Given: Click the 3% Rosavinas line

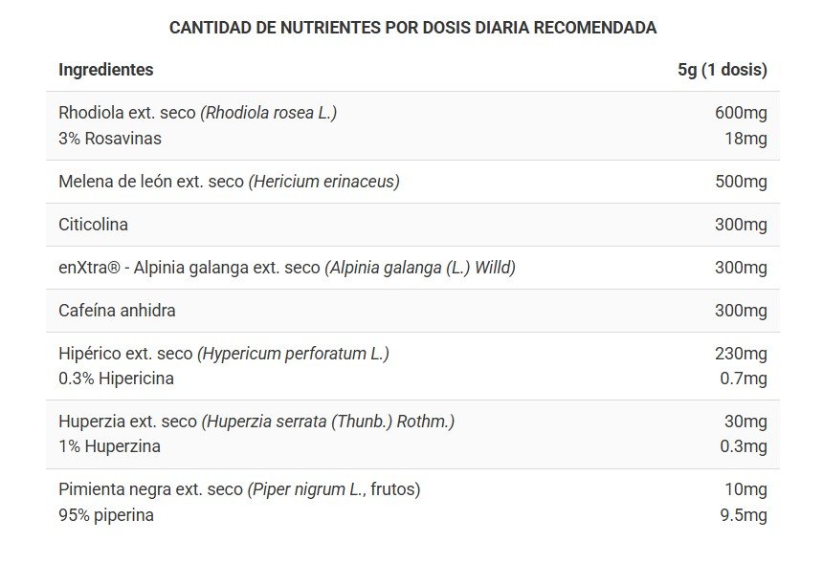Looking at the screenshot, I should 110,139.
